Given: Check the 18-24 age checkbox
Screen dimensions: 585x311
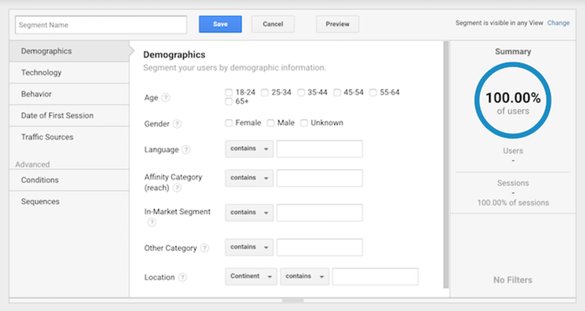Looking at the screenshot, I should (x=229, y=93).
